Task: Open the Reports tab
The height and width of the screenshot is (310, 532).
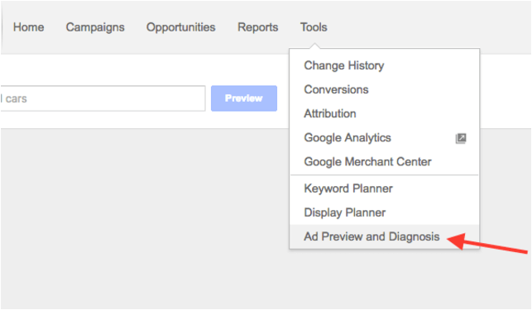Action: (x=258, y=27)
